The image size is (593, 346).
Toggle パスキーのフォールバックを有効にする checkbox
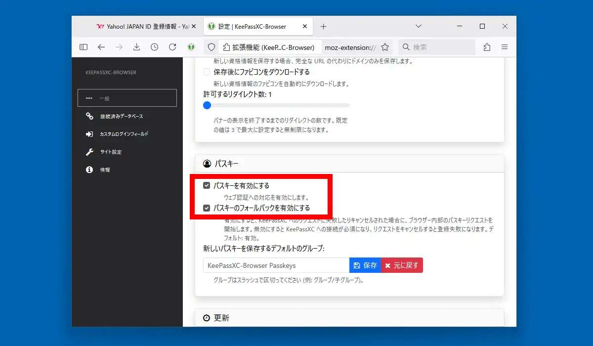coord(207,208)
